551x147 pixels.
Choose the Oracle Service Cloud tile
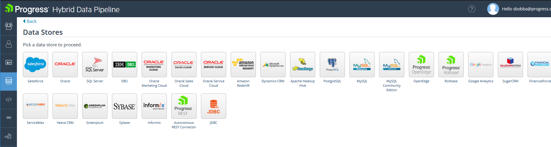pyautogui.click(x=213, y=64)
